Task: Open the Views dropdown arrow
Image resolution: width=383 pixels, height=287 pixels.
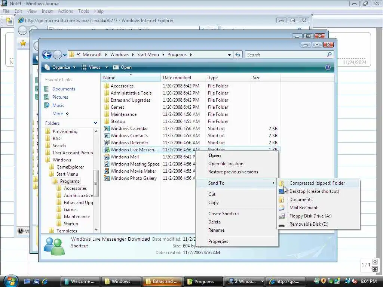Action: pos(107,67)
